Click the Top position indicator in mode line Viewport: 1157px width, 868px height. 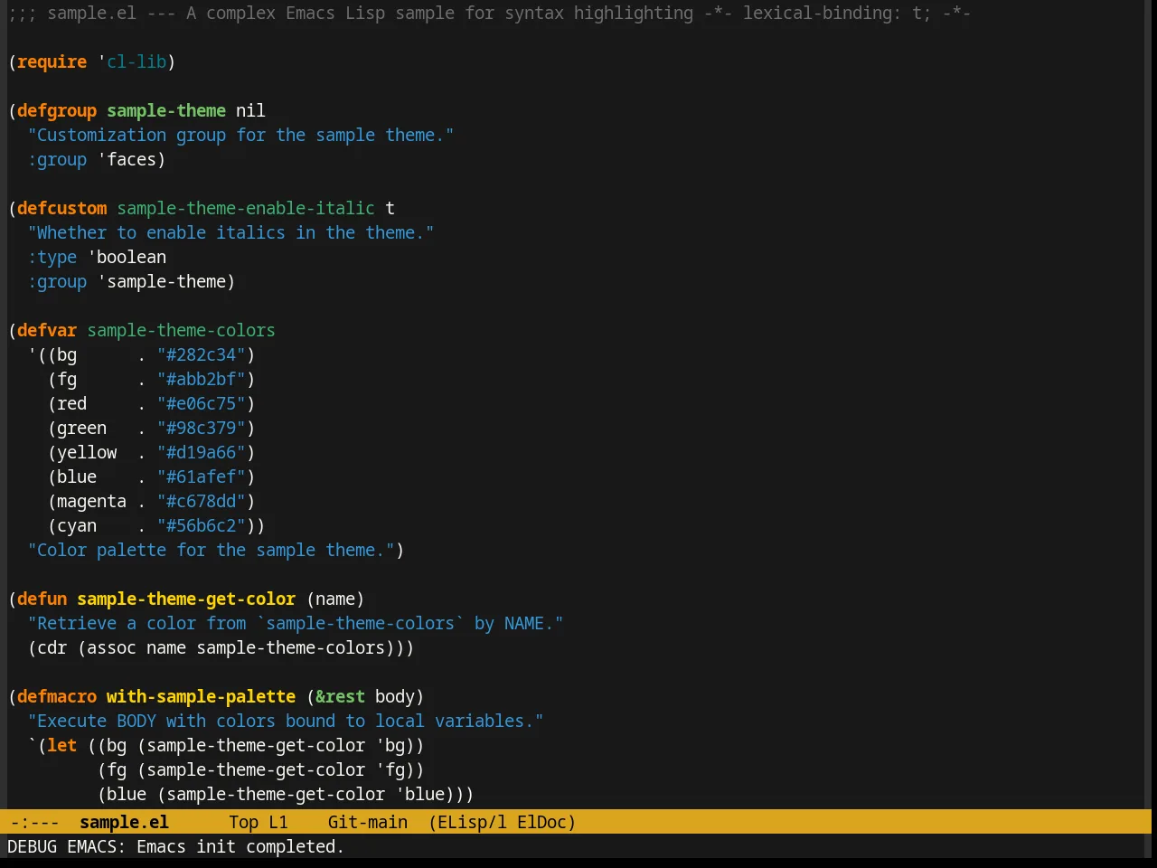click(243, 822)
